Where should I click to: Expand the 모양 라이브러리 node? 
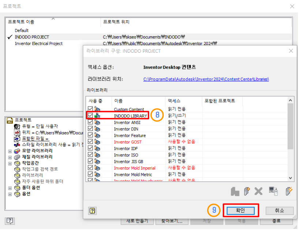tap(10, 152)
